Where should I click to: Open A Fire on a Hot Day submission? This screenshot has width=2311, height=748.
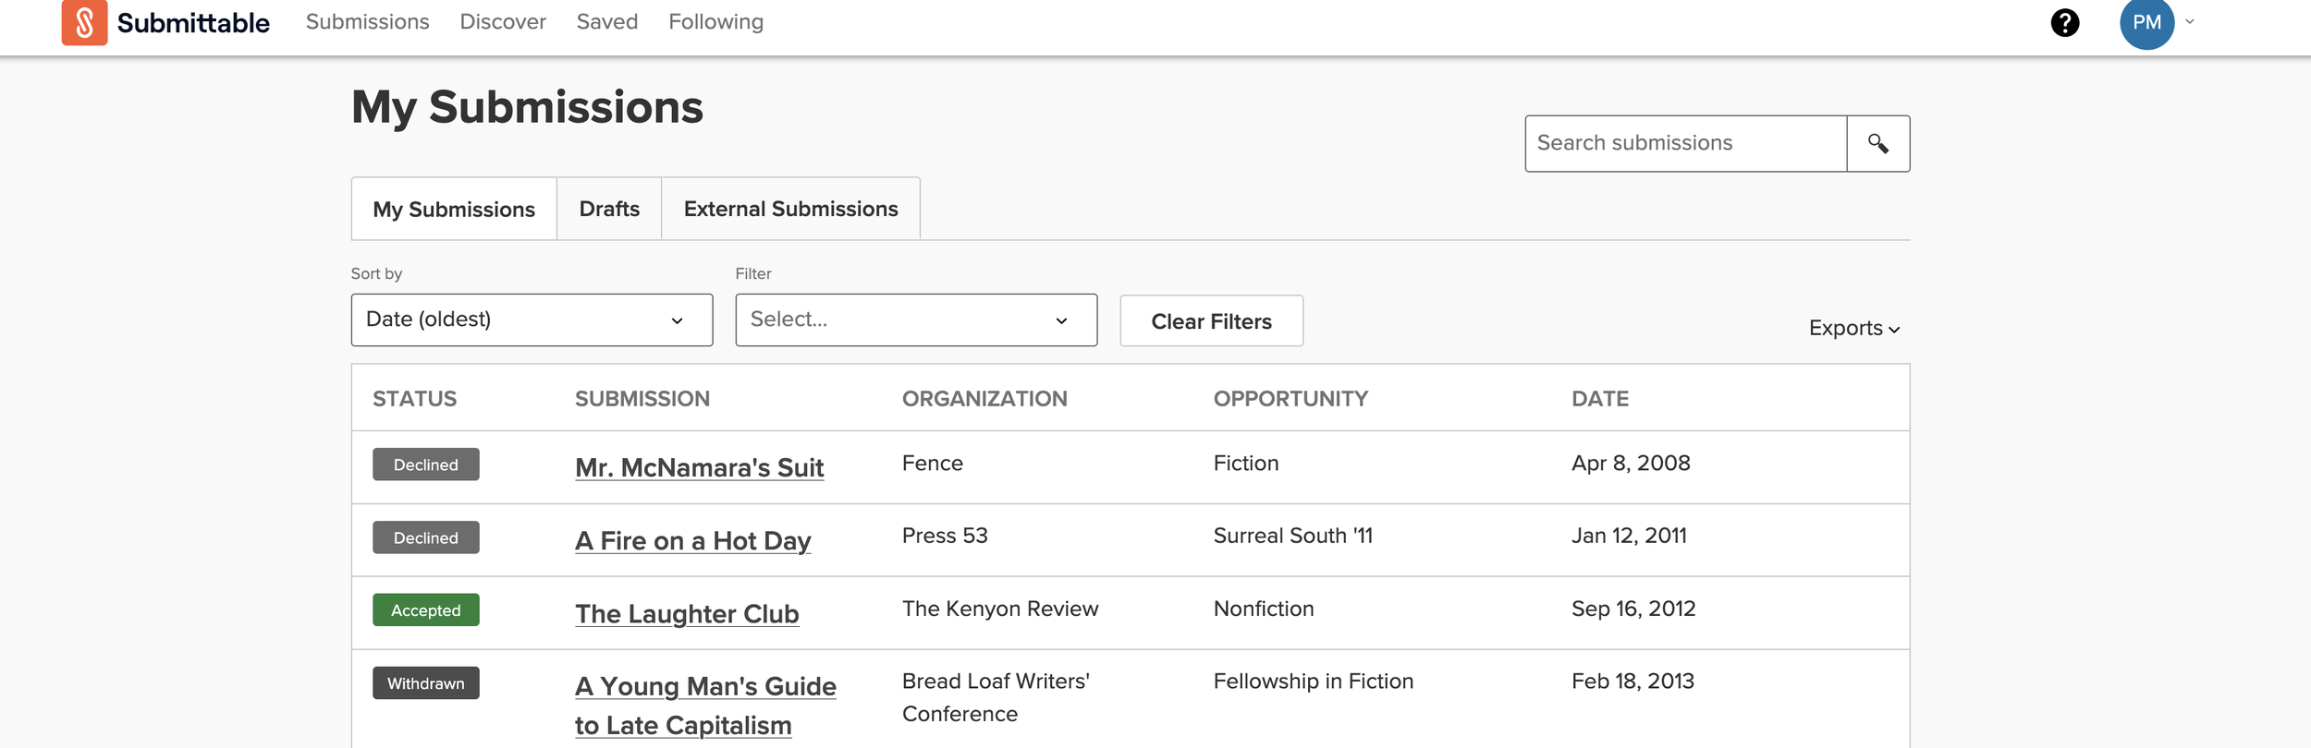pyautogui.click(x=692, y=540)
